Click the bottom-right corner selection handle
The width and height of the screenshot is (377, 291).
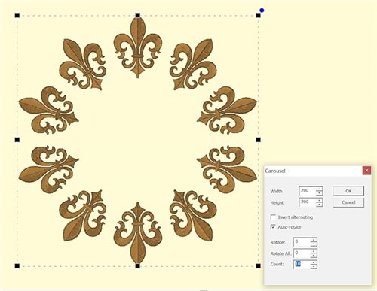(258, 265)
